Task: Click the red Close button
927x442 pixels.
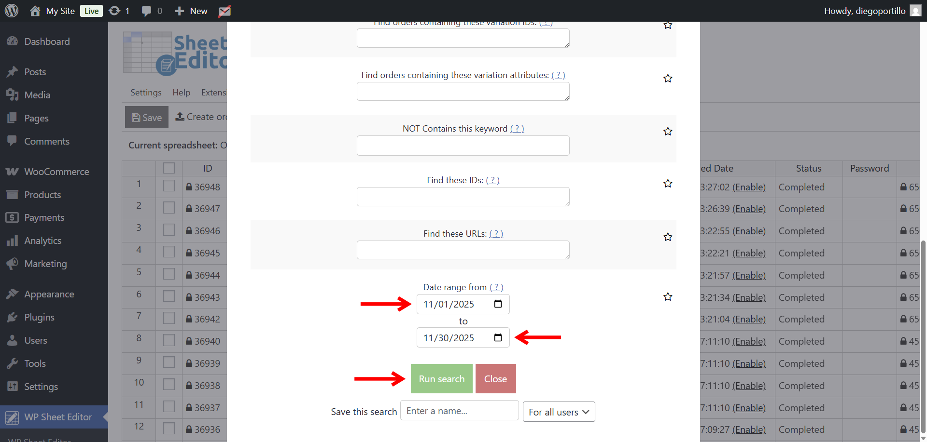Action: [495, 379]
